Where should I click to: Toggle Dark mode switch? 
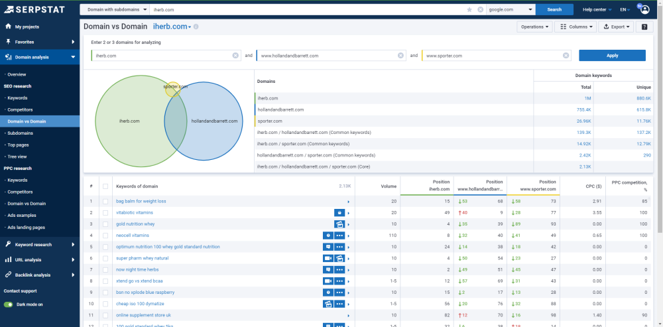click(9, 304)
